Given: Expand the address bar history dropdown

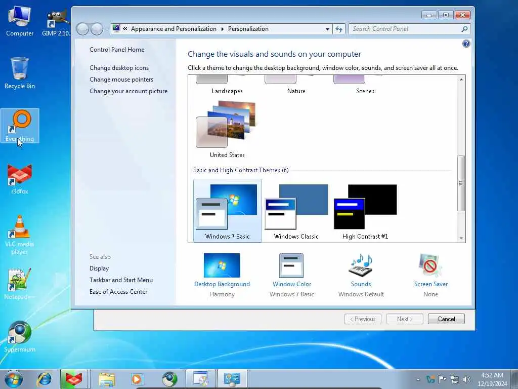Looking at the screenshot, I should click(327, 29).
